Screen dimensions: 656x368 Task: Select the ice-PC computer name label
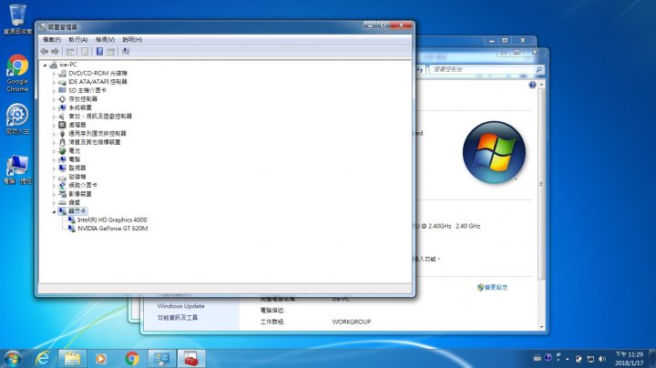[x=68, y=65]
